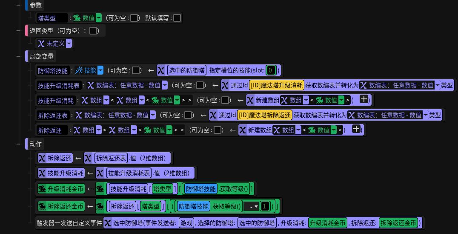Open the outer 数组 dropdown of 拆除返还
458x234 pixels.
[99, 130]
